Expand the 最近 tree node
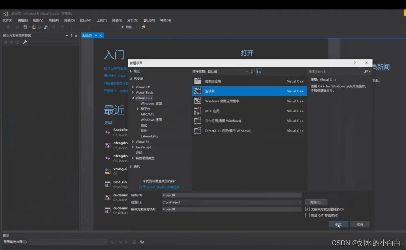 coord(131,71)
